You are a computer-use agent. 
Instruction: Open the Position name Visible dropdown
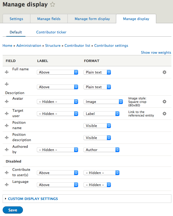(x=97, y=126)
